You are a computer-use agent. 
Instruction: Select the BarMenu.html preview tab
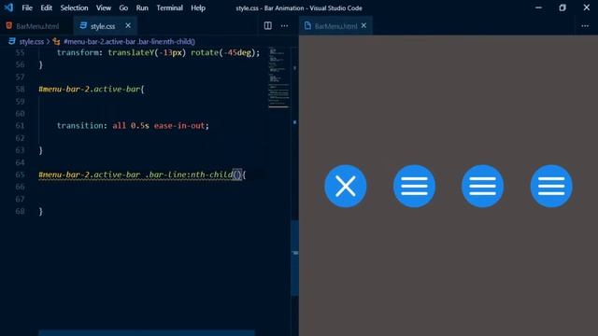(x=335, y=26)
